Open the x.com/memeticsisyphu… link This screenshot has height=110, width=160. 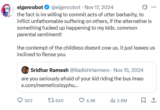point(50,86)
